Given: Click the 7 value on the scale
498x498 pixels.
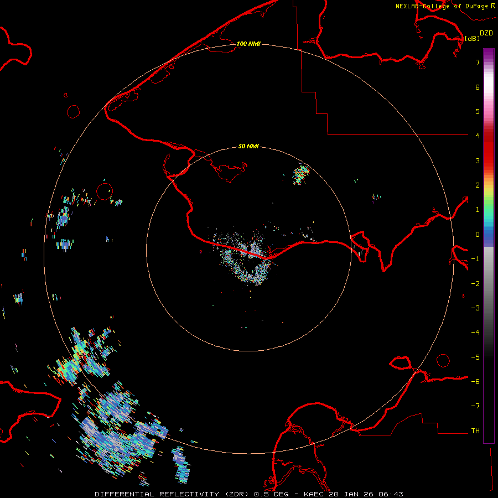Looking at the screenshot, I should coord(478,62).
